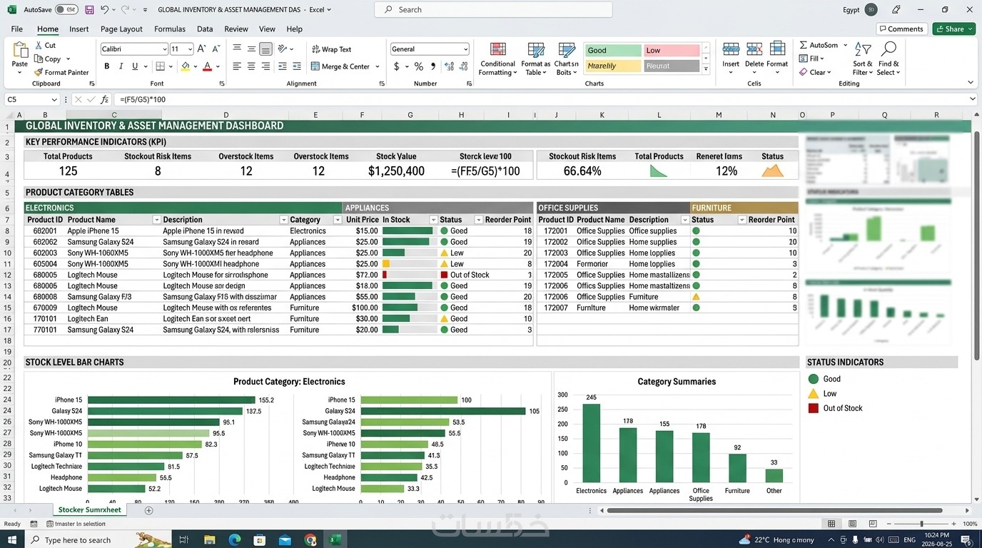The height and width of the screenshot is (548, 982).
Task: Top-align the cell contents
Action: 237,49
